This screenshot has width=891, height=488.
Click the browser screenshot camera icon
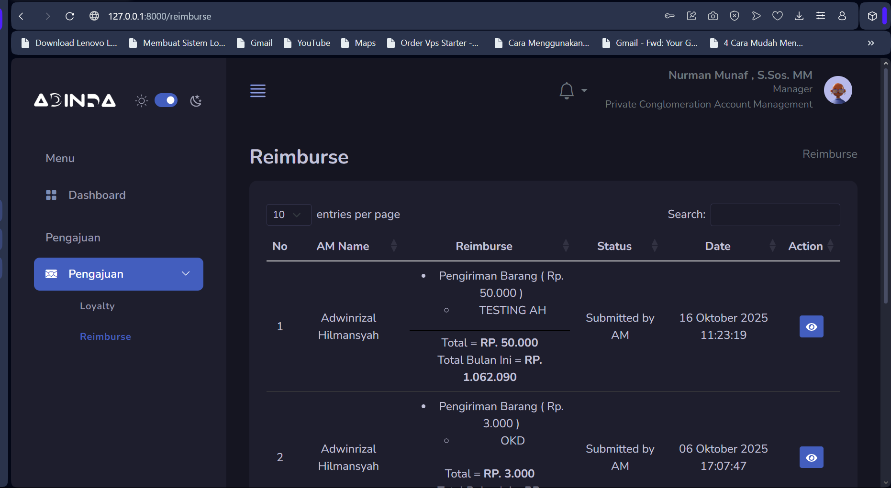click(713, 16)
